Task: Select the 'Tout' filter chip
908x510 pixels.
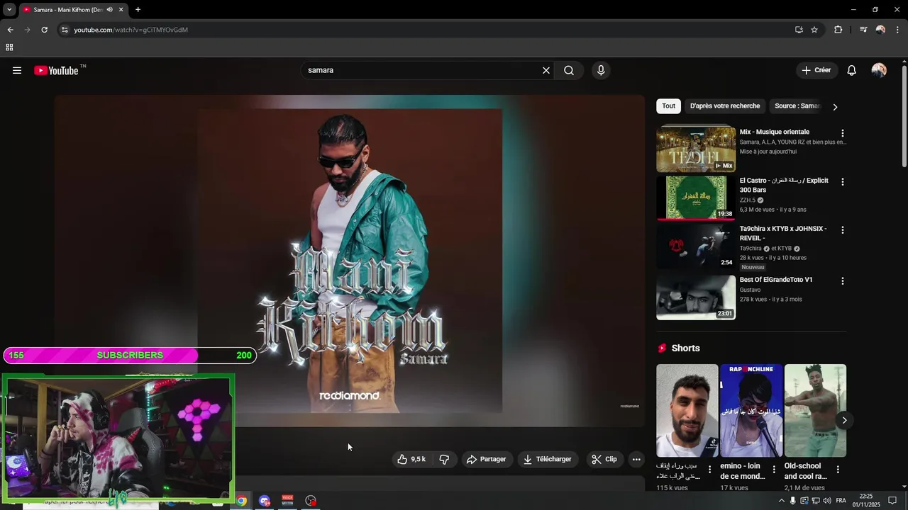Action: coord(668,106)
